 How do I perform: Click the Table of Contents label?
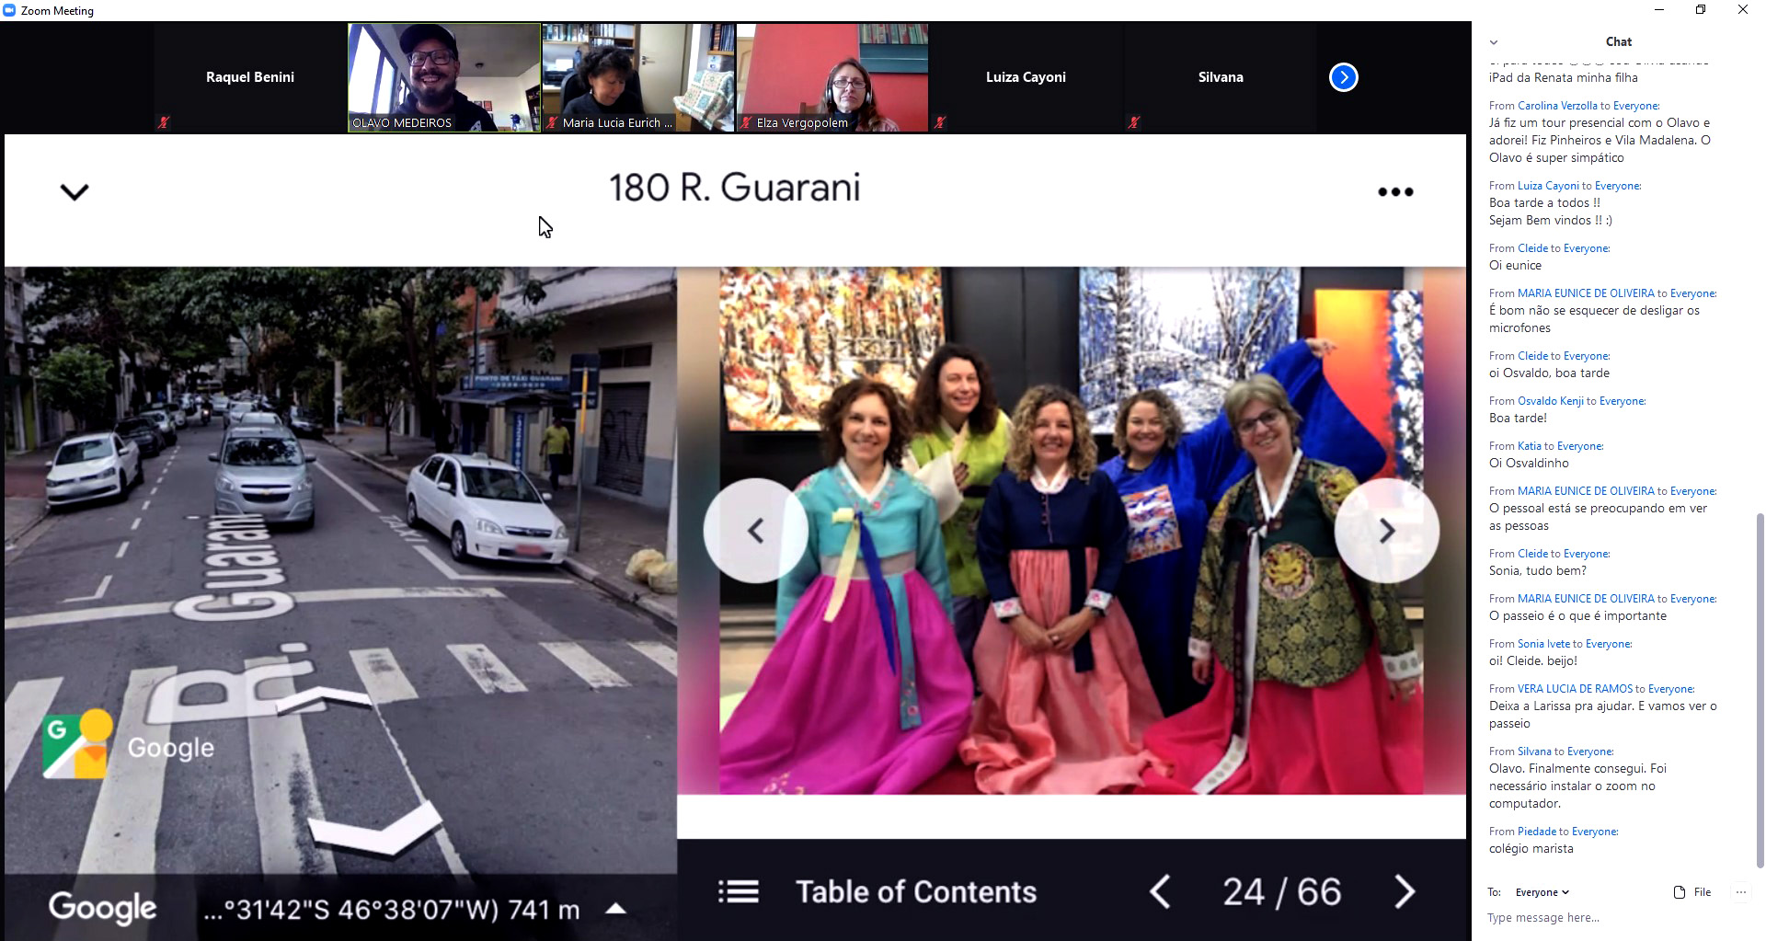[x=915, y=891]
